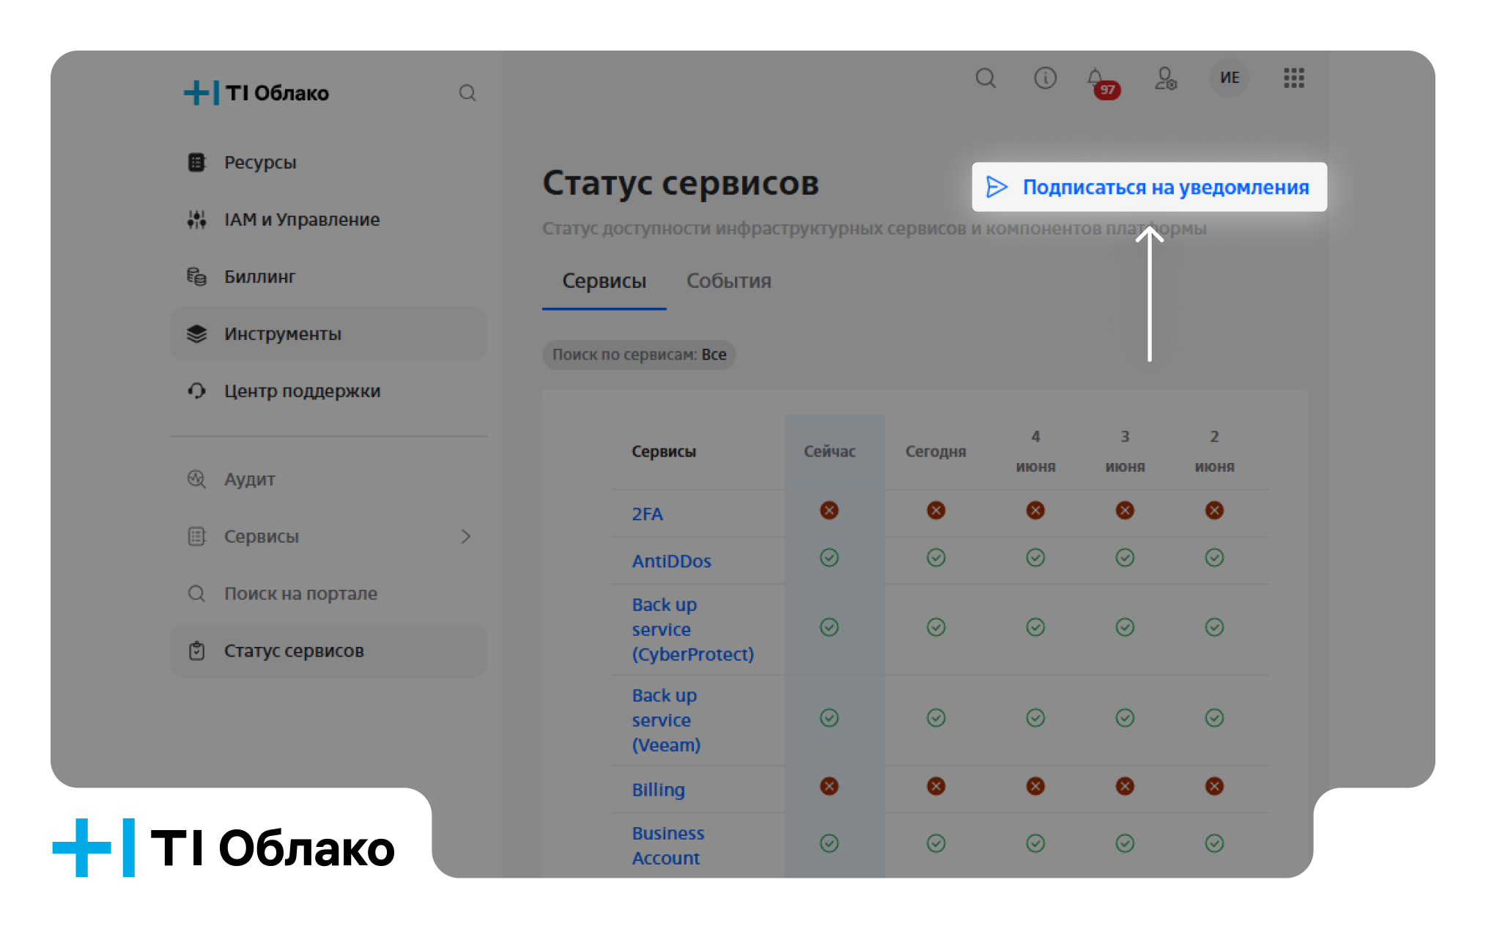Click the paper plane icon on subscribe button

click(997, 187)
